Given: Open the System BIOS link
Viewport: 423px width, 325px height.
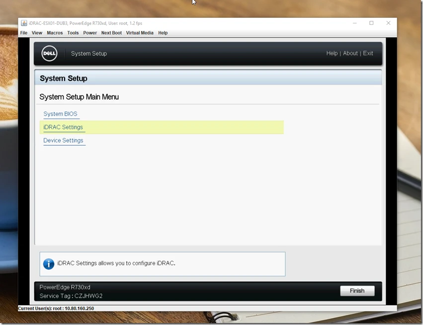Looking at the screenshot, I should pos(61,114).
